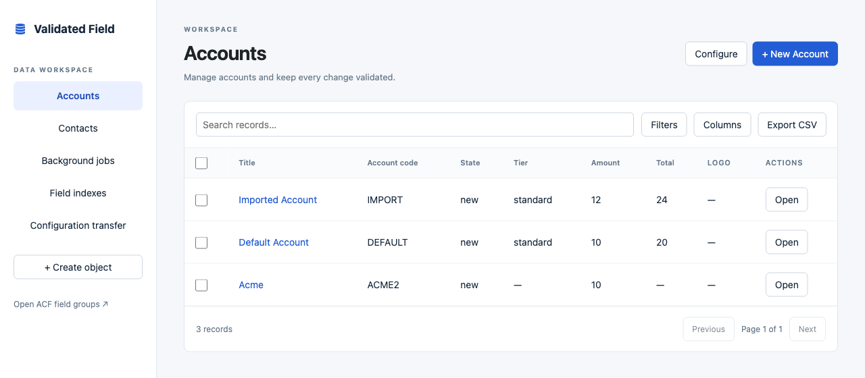Open the Accounts sidebar item
This screenshot has width=865, height=378.
pos(78,96)
